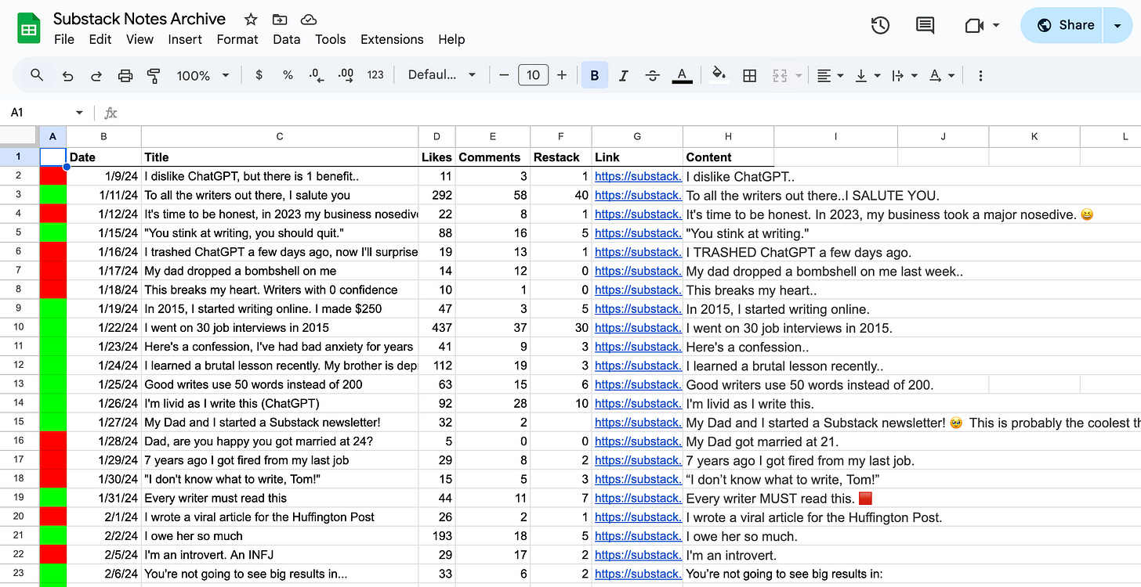The height and width of the screenshot is (587, 1141).
Task: Increase decimal places
Action: 346,75
